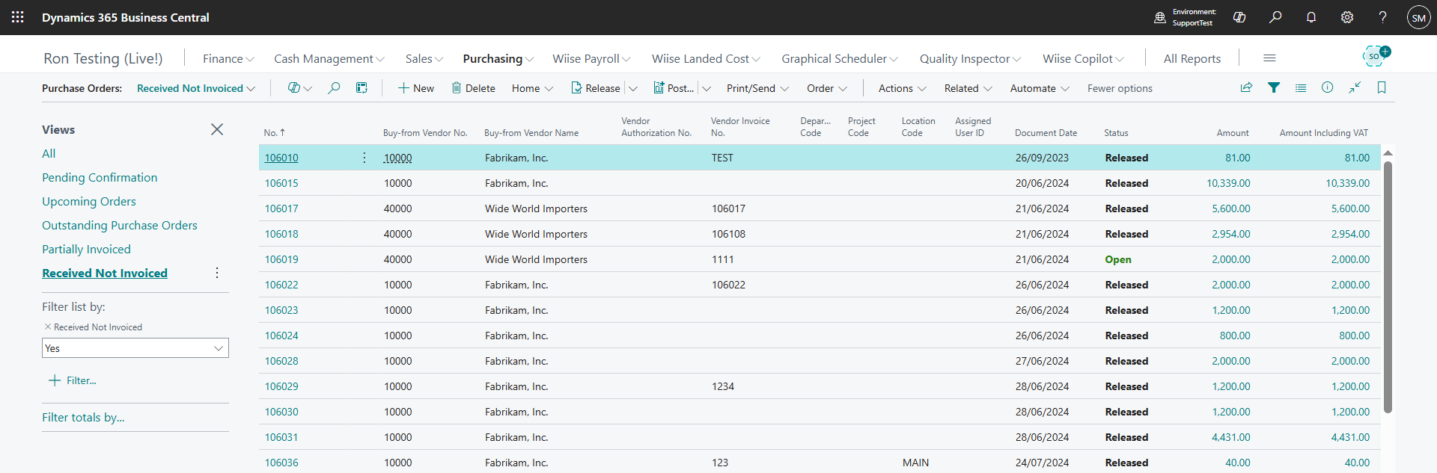This screenshot has height=473, width=1437.
Task: Click Fewer options
Action: click(1120, 88)
